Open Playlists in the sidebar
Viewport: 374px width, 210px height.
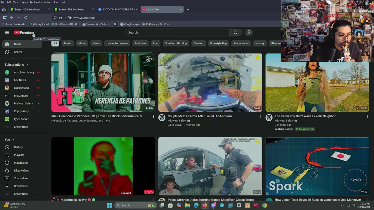click(x=22, y=155)
